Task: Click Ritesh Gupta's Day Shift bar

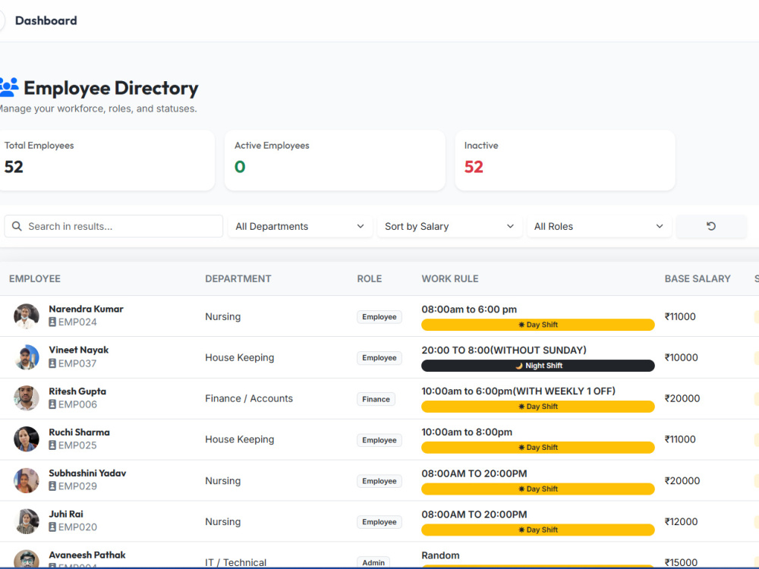Action: click(538, 407)
